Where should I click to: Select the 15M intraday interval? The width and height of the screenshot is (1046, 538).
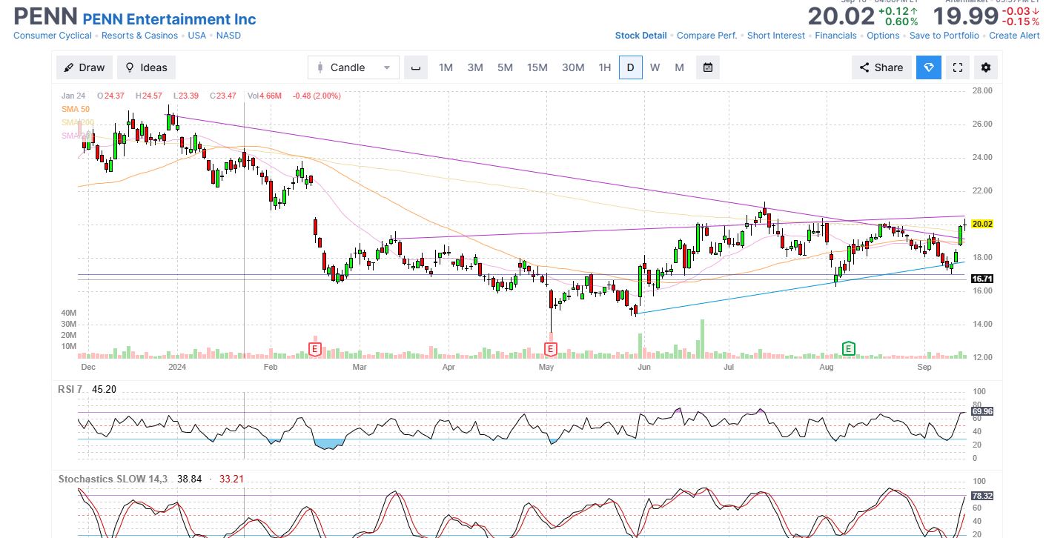tap(537, 67)
